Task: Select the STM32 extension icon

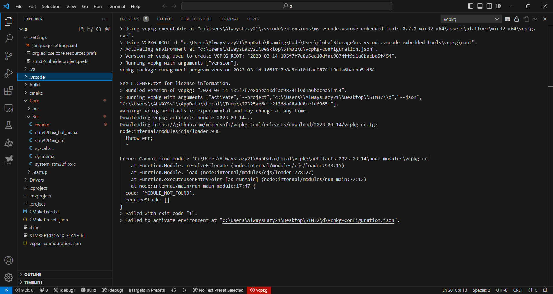Action: click(9, 159)
